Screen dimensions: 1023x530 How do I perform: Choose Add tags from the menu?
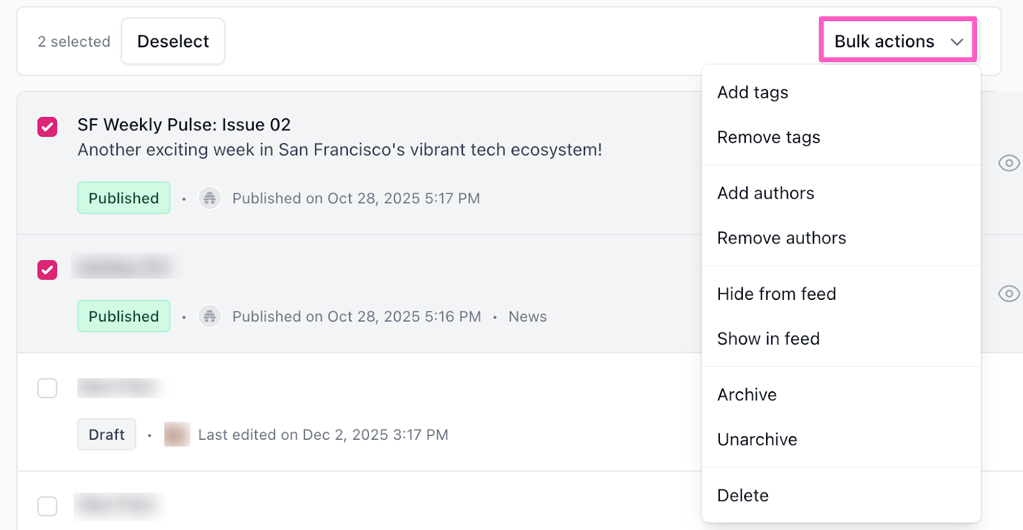(753, 93)
